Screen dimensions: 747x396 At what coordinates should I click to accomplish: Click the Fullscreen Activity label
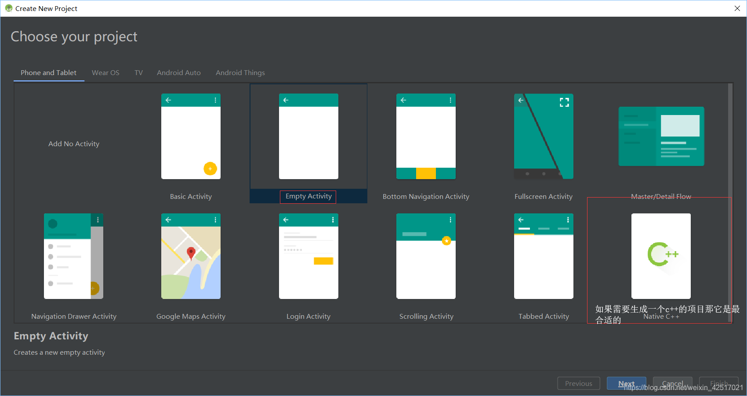[544, 197]
